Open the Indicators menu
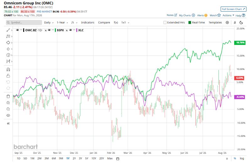Screen dimensions: 248x164 point(88,22)
